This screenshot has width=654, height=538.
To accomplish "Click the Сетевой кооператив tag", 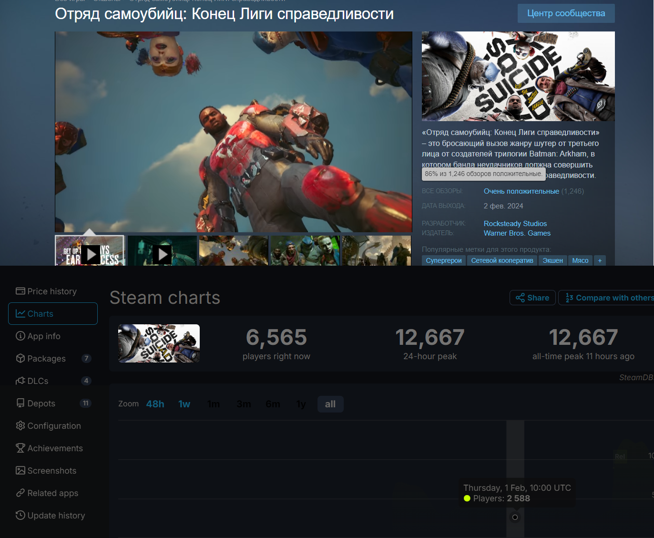I will pyautogui.click(x=502, y=260).
